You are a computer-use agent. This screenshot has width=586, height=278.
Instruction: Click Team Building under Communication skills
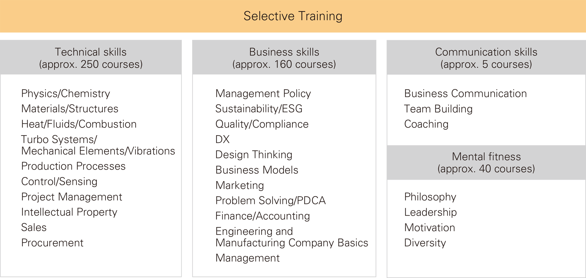(x=438, y=109)
